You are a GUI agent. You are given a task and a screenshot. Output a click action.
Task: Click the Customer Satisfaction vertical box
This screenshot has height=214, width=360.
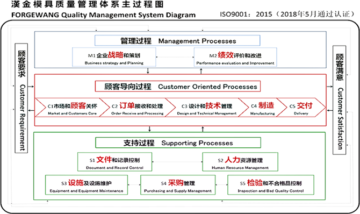click(340, 100)
